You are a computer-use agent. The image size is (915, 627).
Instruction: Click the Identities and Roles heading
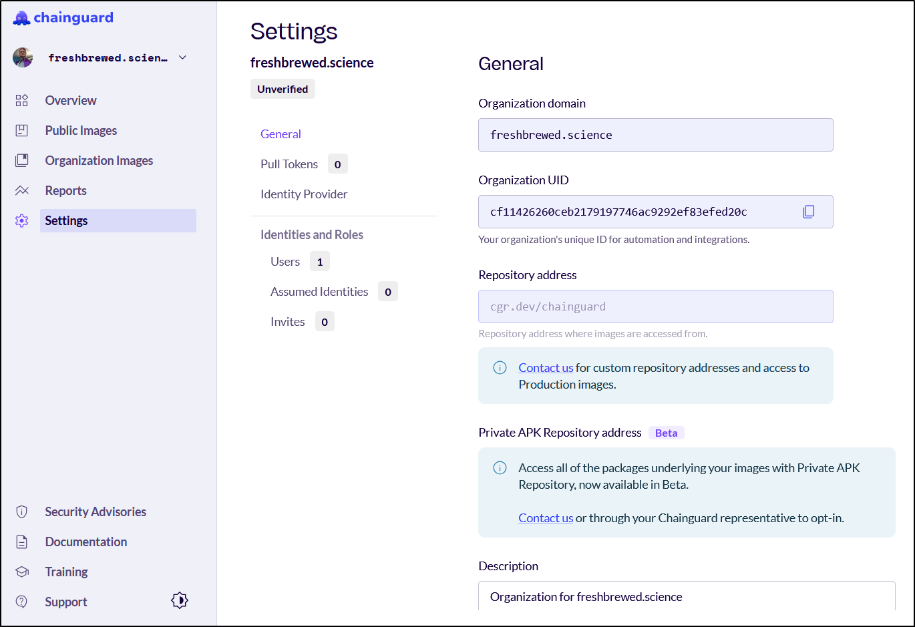[x=312, y=234]
